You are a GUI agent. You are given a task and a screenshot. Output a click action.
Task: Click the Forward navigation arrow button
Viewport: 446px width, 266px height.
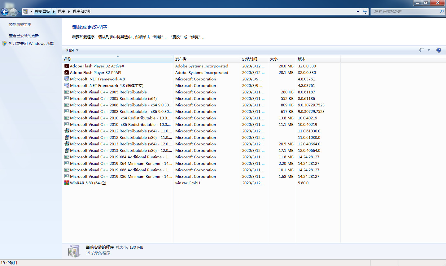13,12
